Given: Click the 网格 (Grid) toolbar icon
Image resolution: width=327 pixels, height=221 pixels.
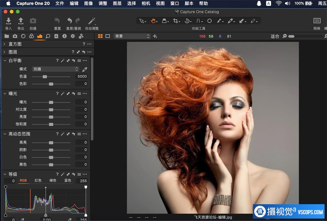Looking at the screenshot, I should click(317, 21).
